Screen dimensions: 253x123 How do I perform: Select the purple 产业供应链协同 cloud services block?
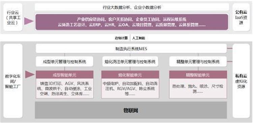(132, 22)
